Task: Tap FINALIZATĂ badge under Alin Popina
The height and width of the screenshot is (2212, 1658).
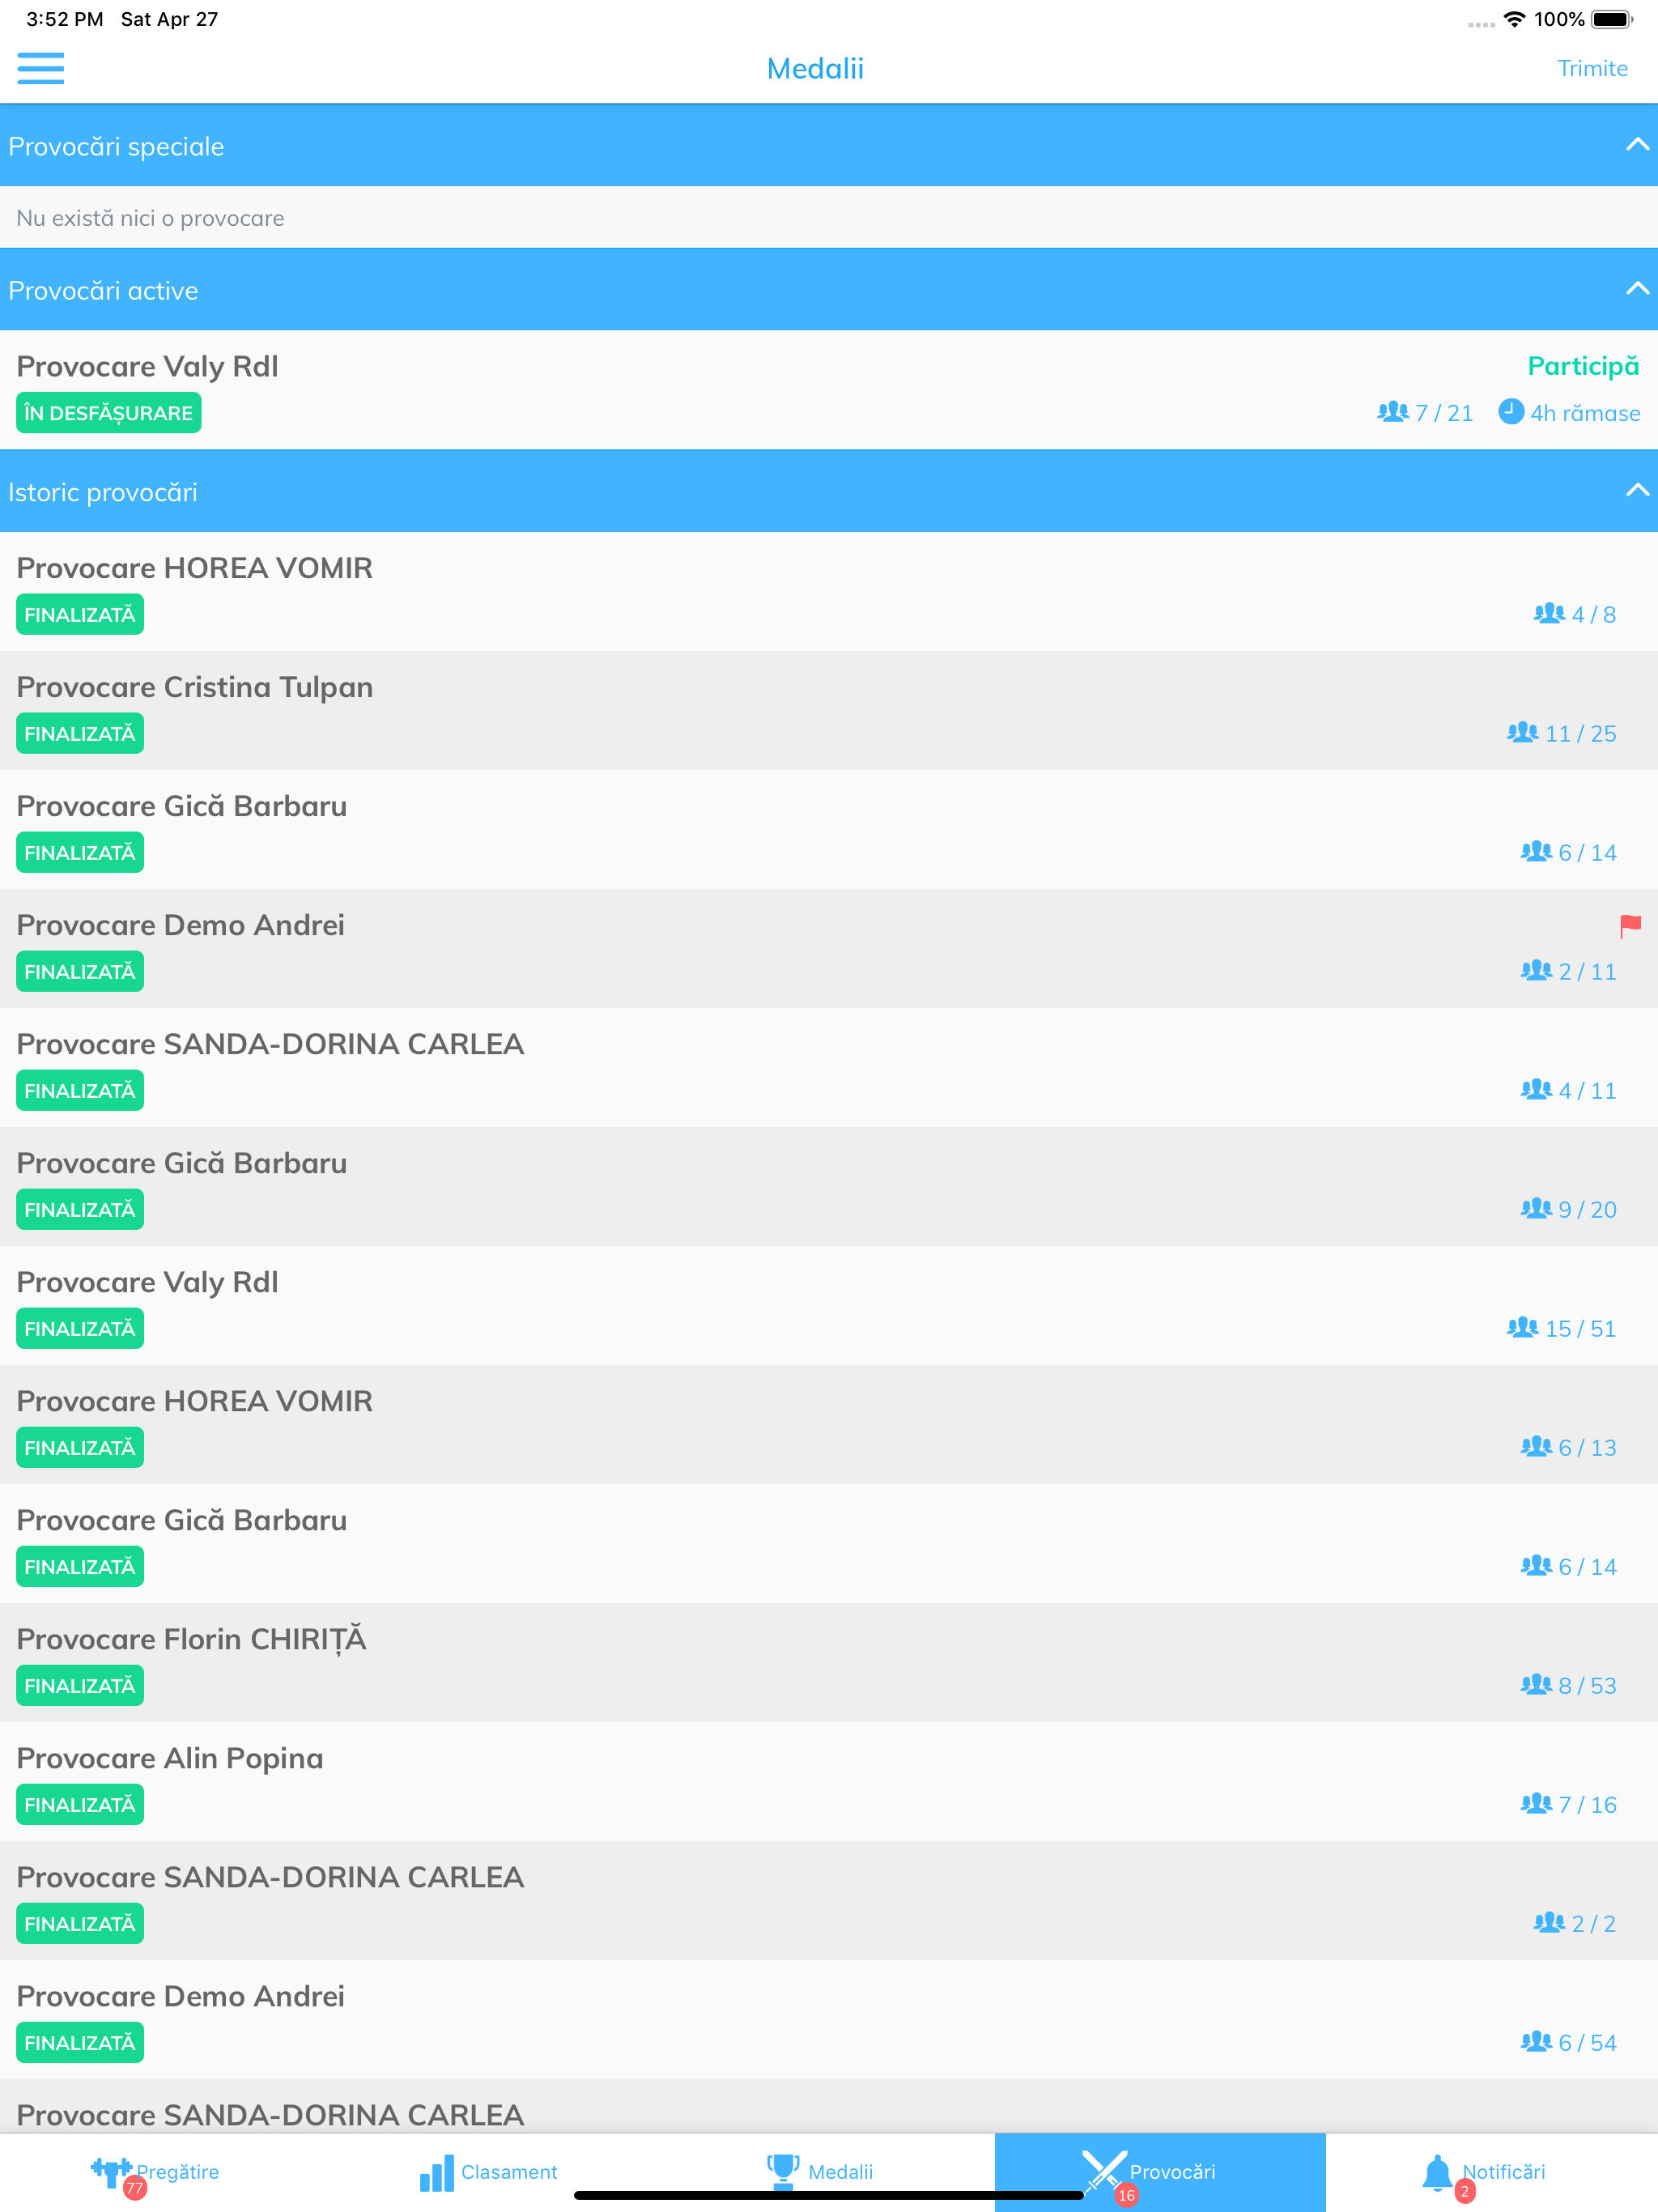Action: [x=80, y=1804]
